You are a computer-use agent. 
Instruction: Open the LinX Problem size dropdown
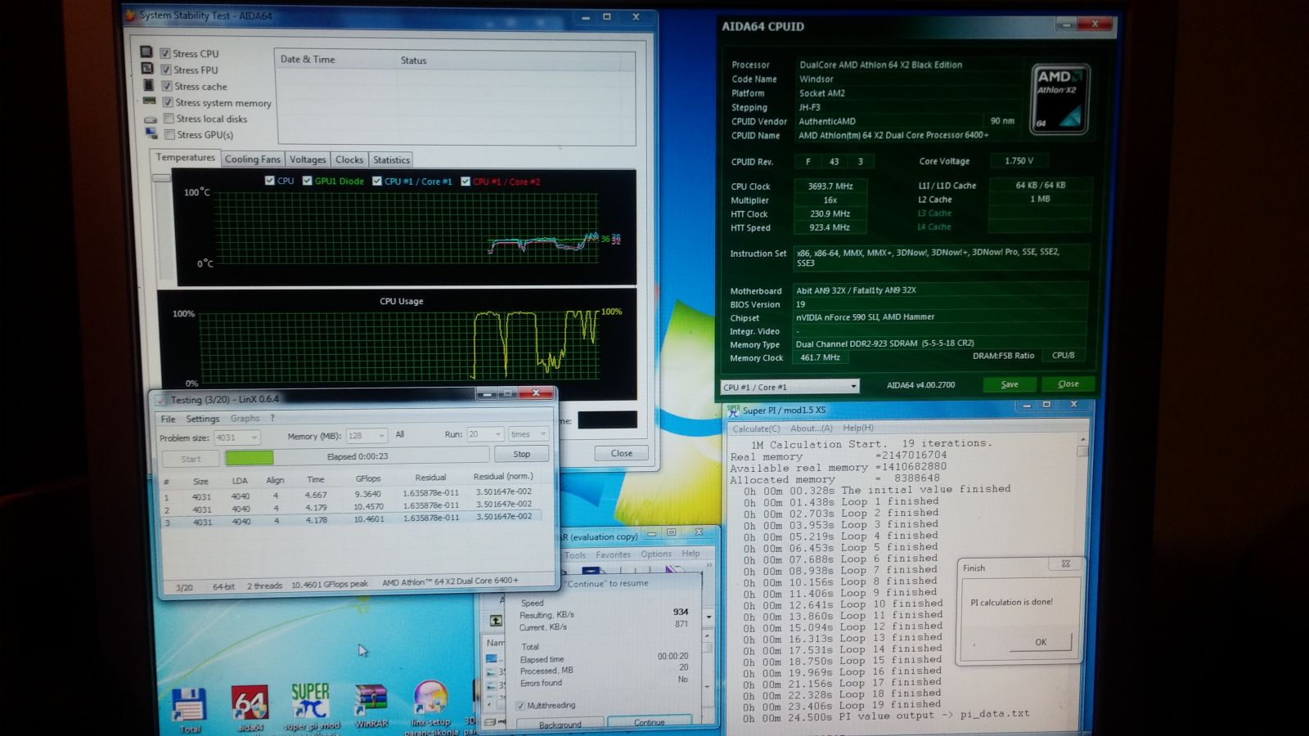236,438
